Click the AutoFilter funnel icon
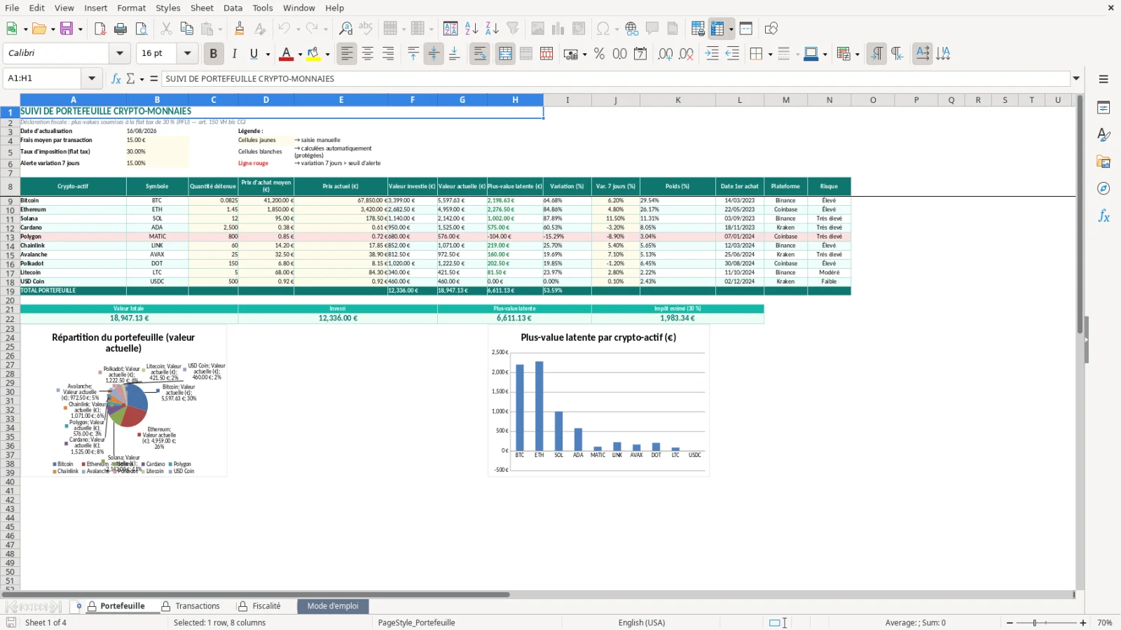The image size is (1121, 630). pyautogui.click(x=513, y=29)
